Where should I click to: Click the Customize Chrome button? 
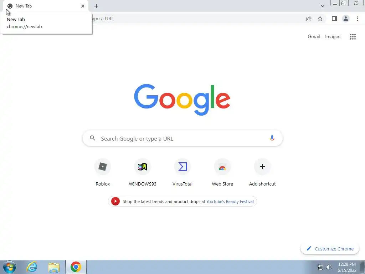pyautogui.click(x=330, y=249)
